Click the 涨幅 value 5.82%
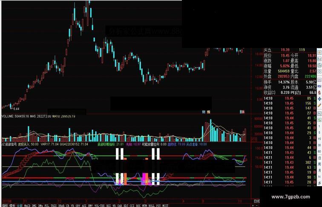Image resolution: width=322 pixels, height=207 pixels. (x=285, y=66)
